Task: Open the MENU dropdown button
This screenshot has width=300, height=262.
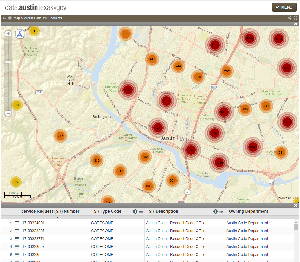Action: (284, 7)
